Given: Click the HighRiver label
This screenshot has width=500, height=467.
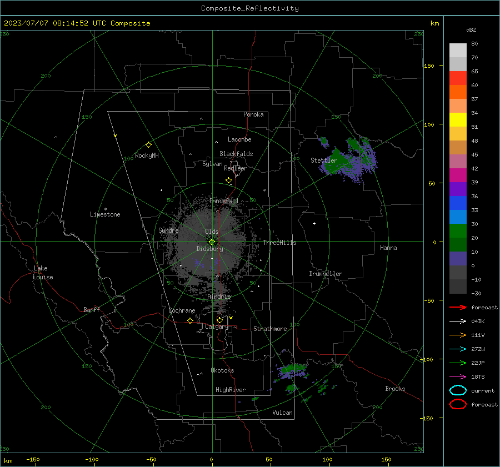Looking at the screenshot, I should click(x=231, y=390).
